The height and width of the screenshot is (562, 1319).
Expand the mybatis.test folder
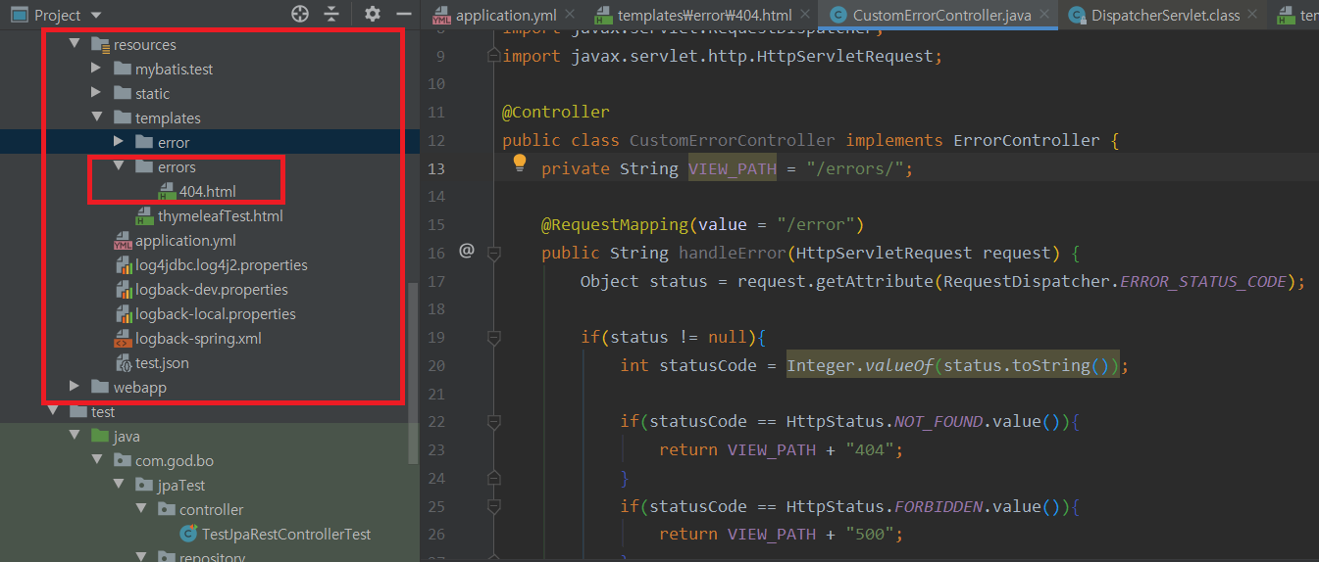(96, 69)
